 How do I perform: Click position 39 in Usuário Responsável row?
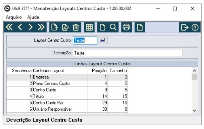[x=97, y=109]
